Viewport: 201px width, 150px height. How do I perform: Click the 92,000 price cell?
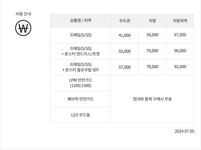pos(180,67)
